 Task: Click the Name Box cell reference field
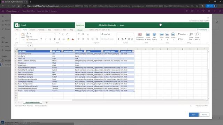21,46
